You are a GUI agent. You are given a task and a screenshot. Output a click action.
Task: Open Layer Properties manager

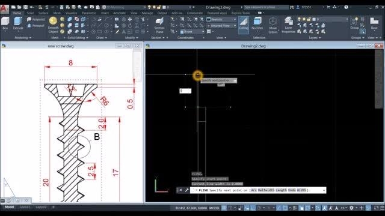(x=289, y=25)
